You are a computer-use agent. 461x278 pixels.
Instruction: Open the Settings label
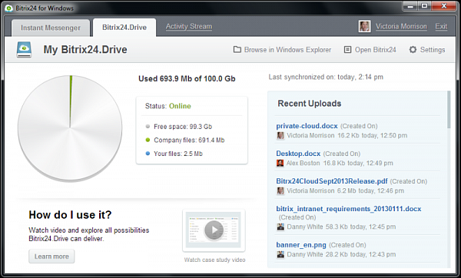[x=433, y=50]
